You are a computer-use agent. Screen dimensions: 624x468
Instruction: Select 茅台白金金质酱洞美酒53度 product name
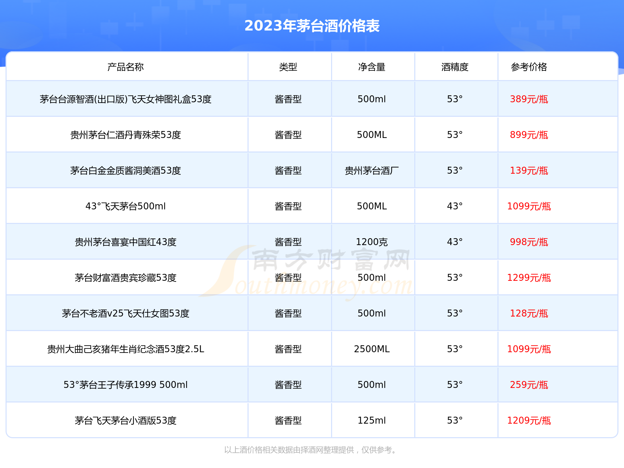tap(125, 171)
